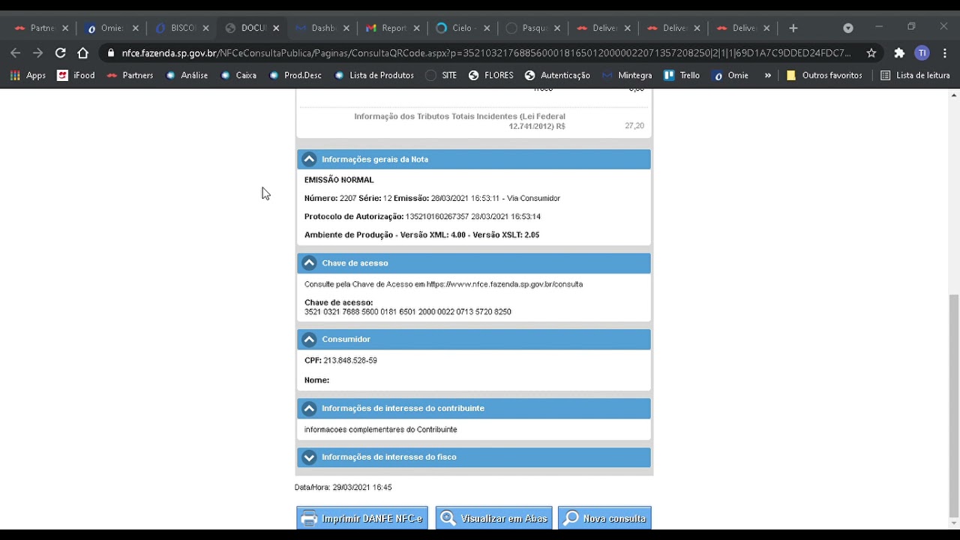960x540 pixels.
Task: Open the Lista de leitura panel
Action: pyautogui.click(x=915, y=75)
